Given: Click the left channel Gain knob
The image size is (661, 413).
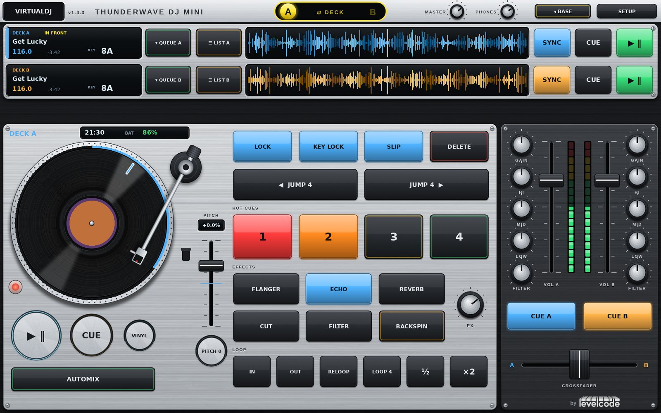Looking at the screenshot, I should click(521, 145).
